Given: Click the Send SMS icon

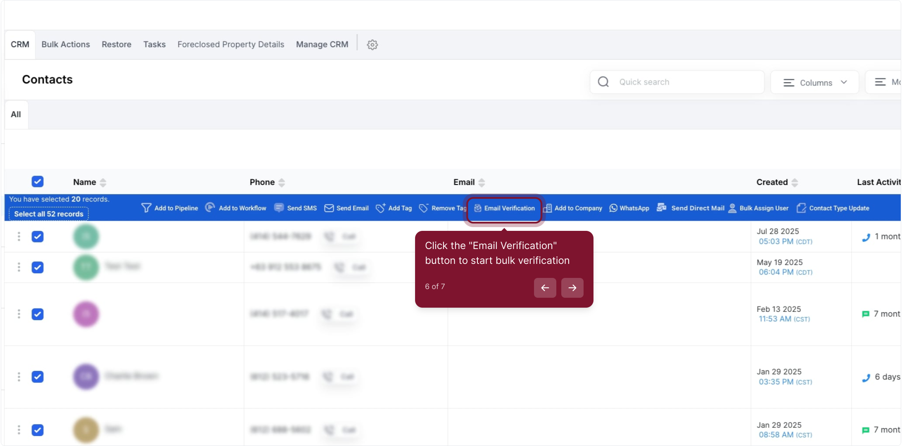Looking at the screenshot, I should pyautogui.click(x=279, y=208).
